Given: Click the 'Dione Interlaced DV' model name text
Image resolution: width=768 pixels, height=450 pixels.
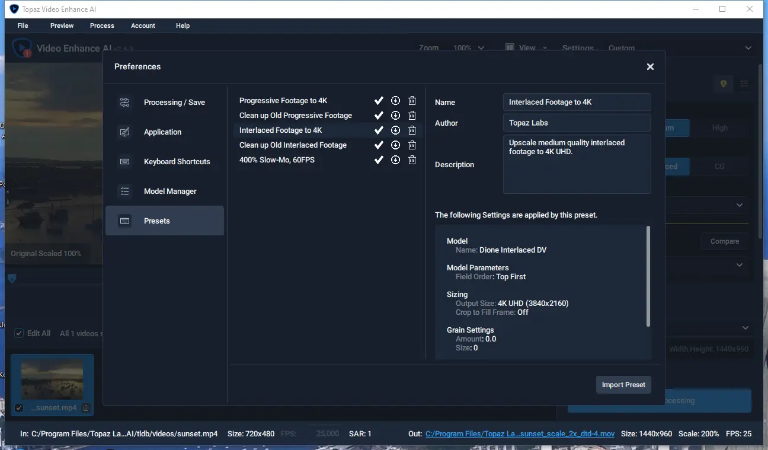Looking at the screenshot, I should point(513,250).
